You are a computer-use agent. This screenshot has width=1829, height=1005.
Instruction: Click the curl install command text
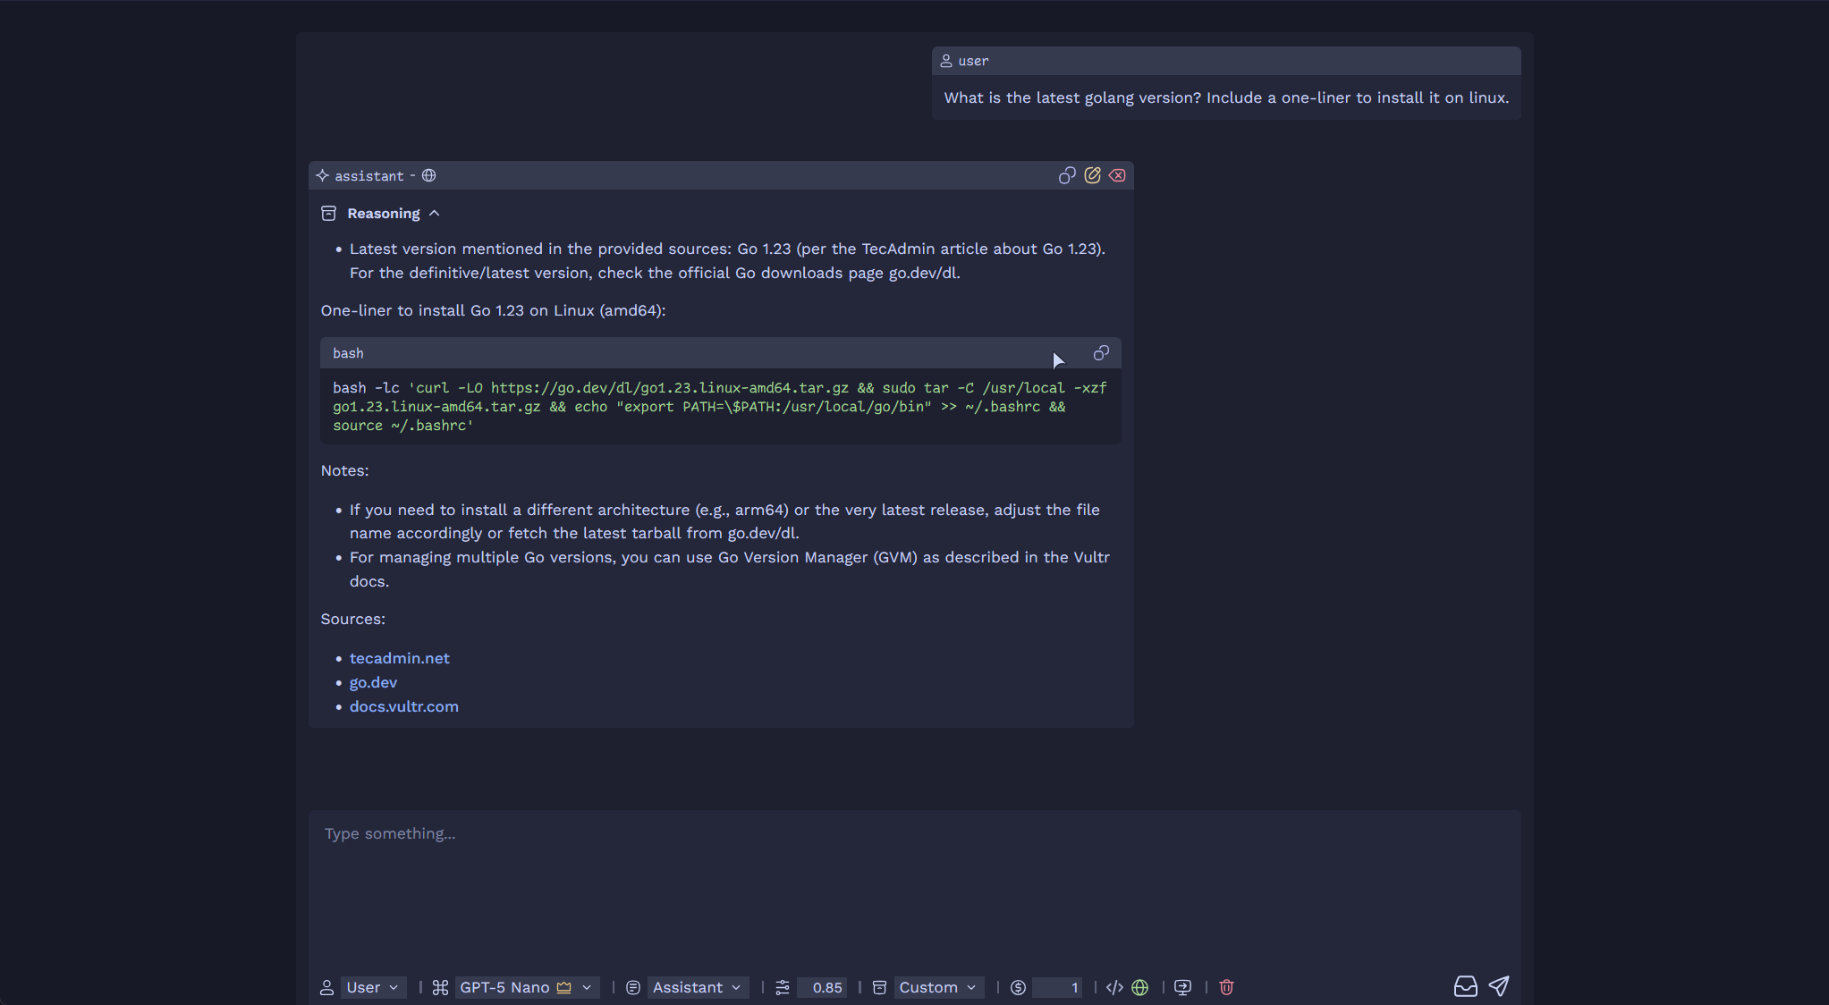pos(720,407)
